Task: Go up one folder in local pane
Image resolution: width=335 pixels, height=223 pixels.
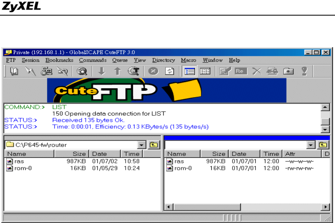Action: pyautogui.click(x=153, y=145)
